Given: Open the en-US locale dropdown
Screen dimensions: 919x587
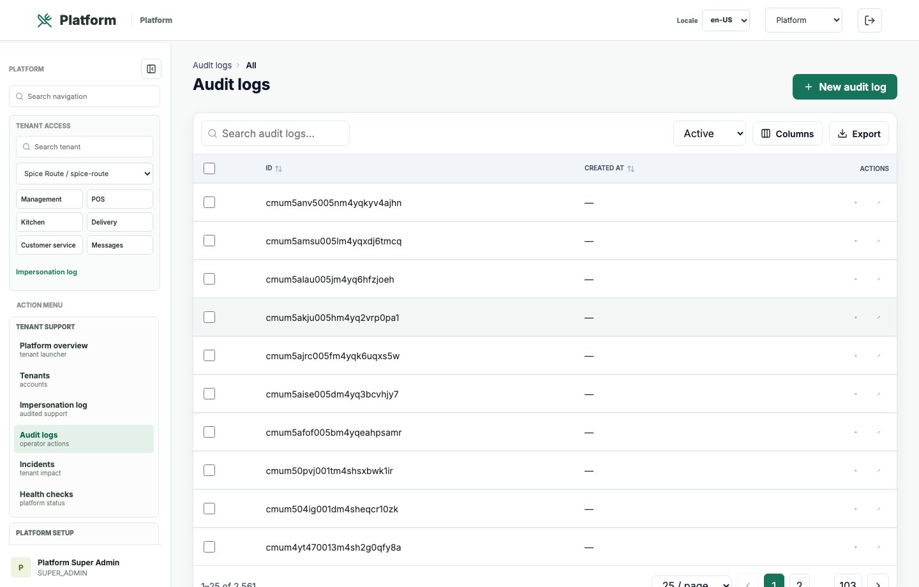Looking at the screenshot, I should pos(726,20).
